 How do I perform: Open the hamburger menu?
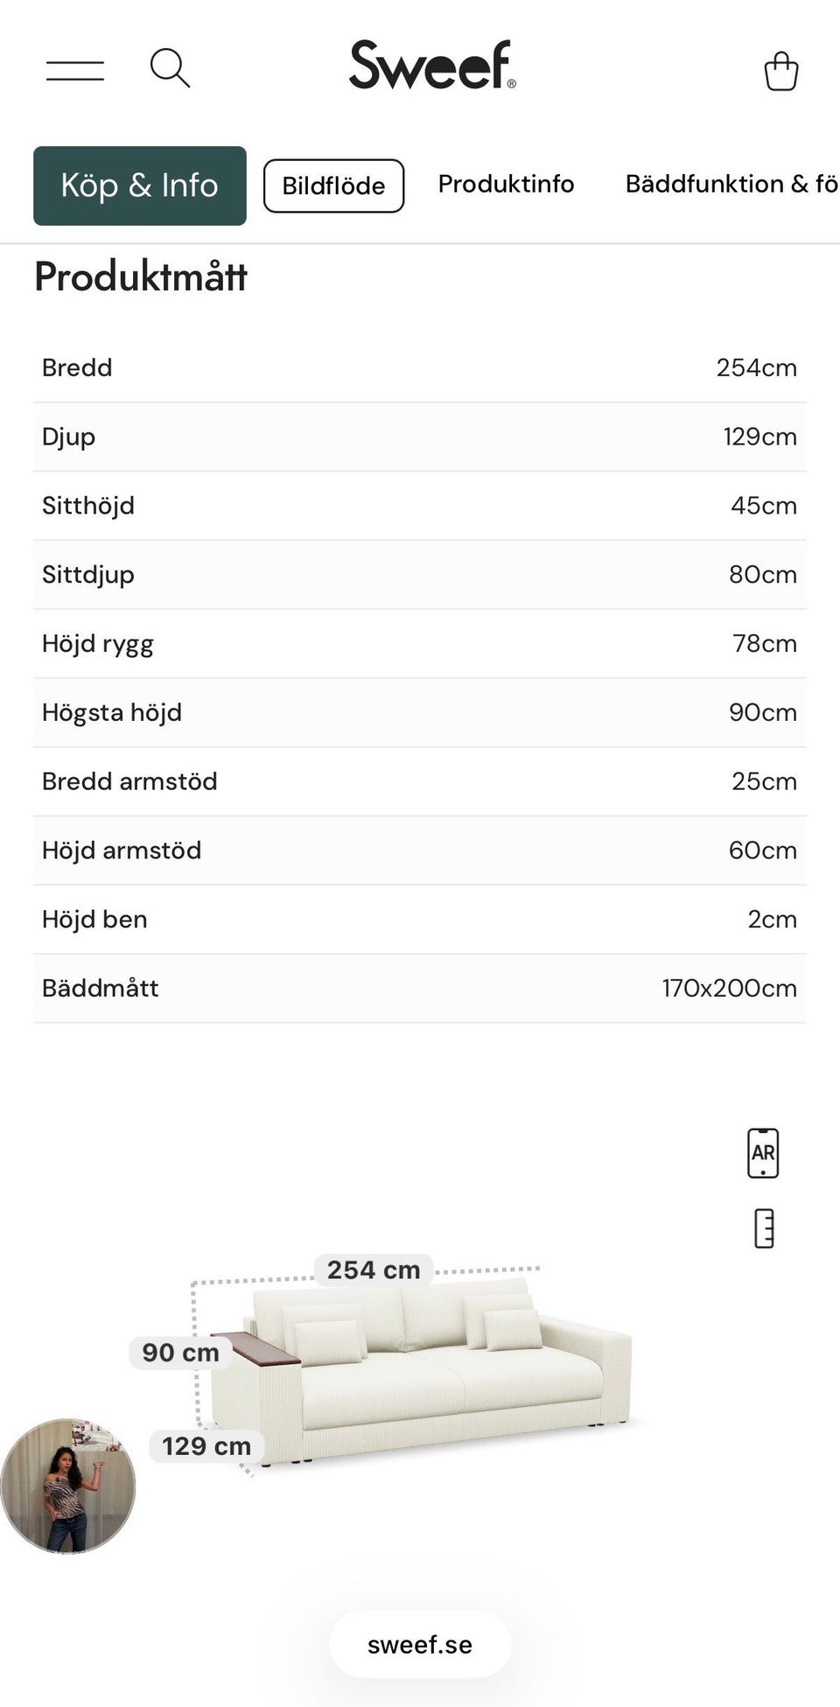point(75,70)
